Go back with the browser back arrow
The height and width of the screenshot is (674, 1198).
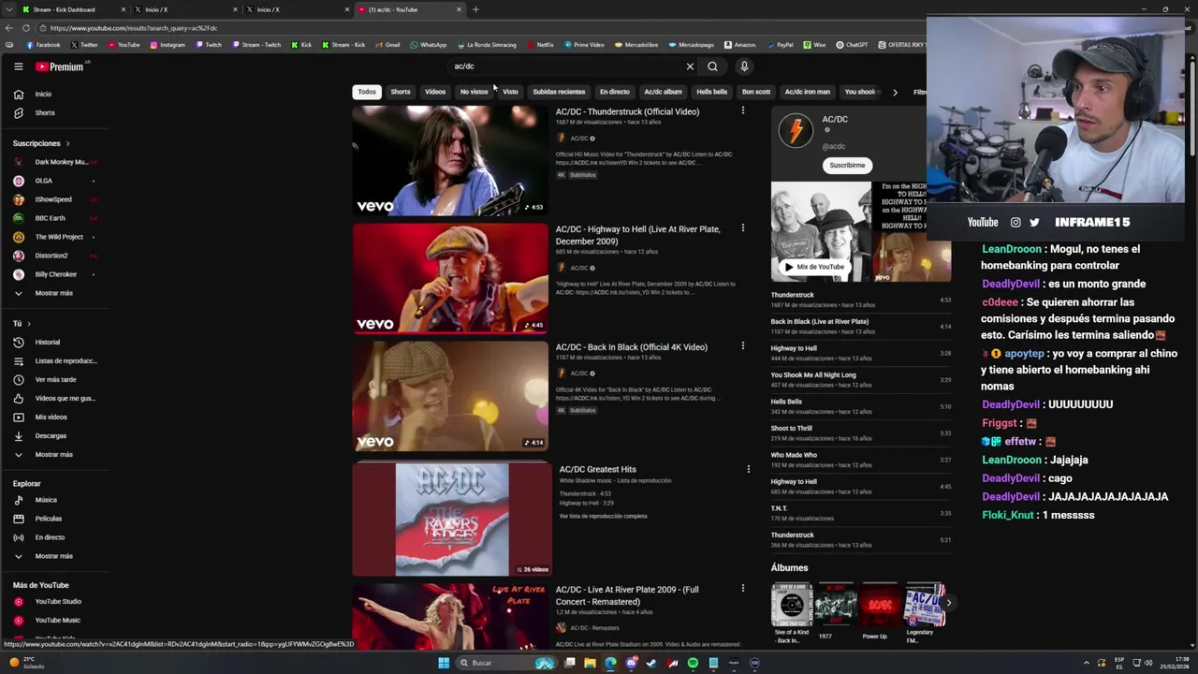pos(10,28)
